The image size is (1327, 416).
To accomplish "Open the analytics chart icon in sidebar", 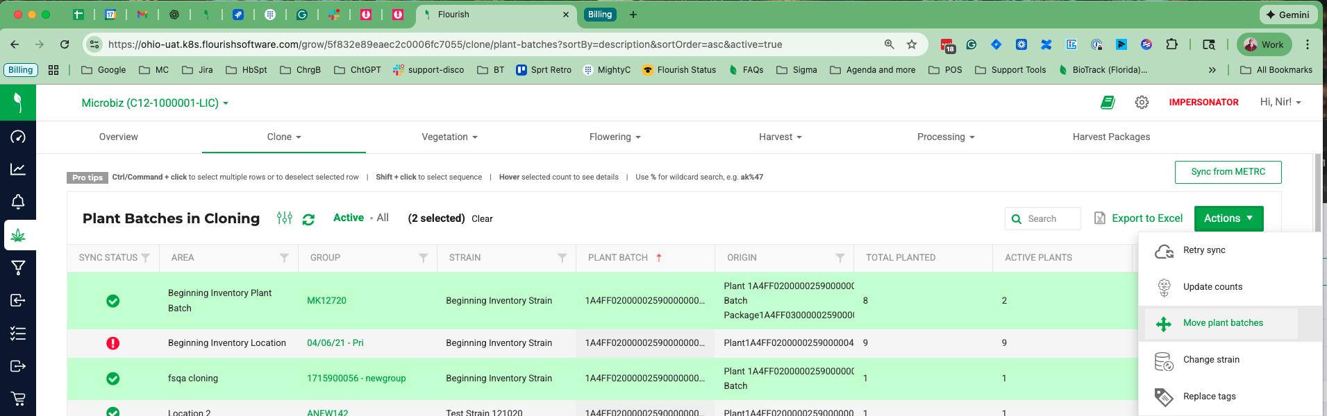I will coord(18,169).
